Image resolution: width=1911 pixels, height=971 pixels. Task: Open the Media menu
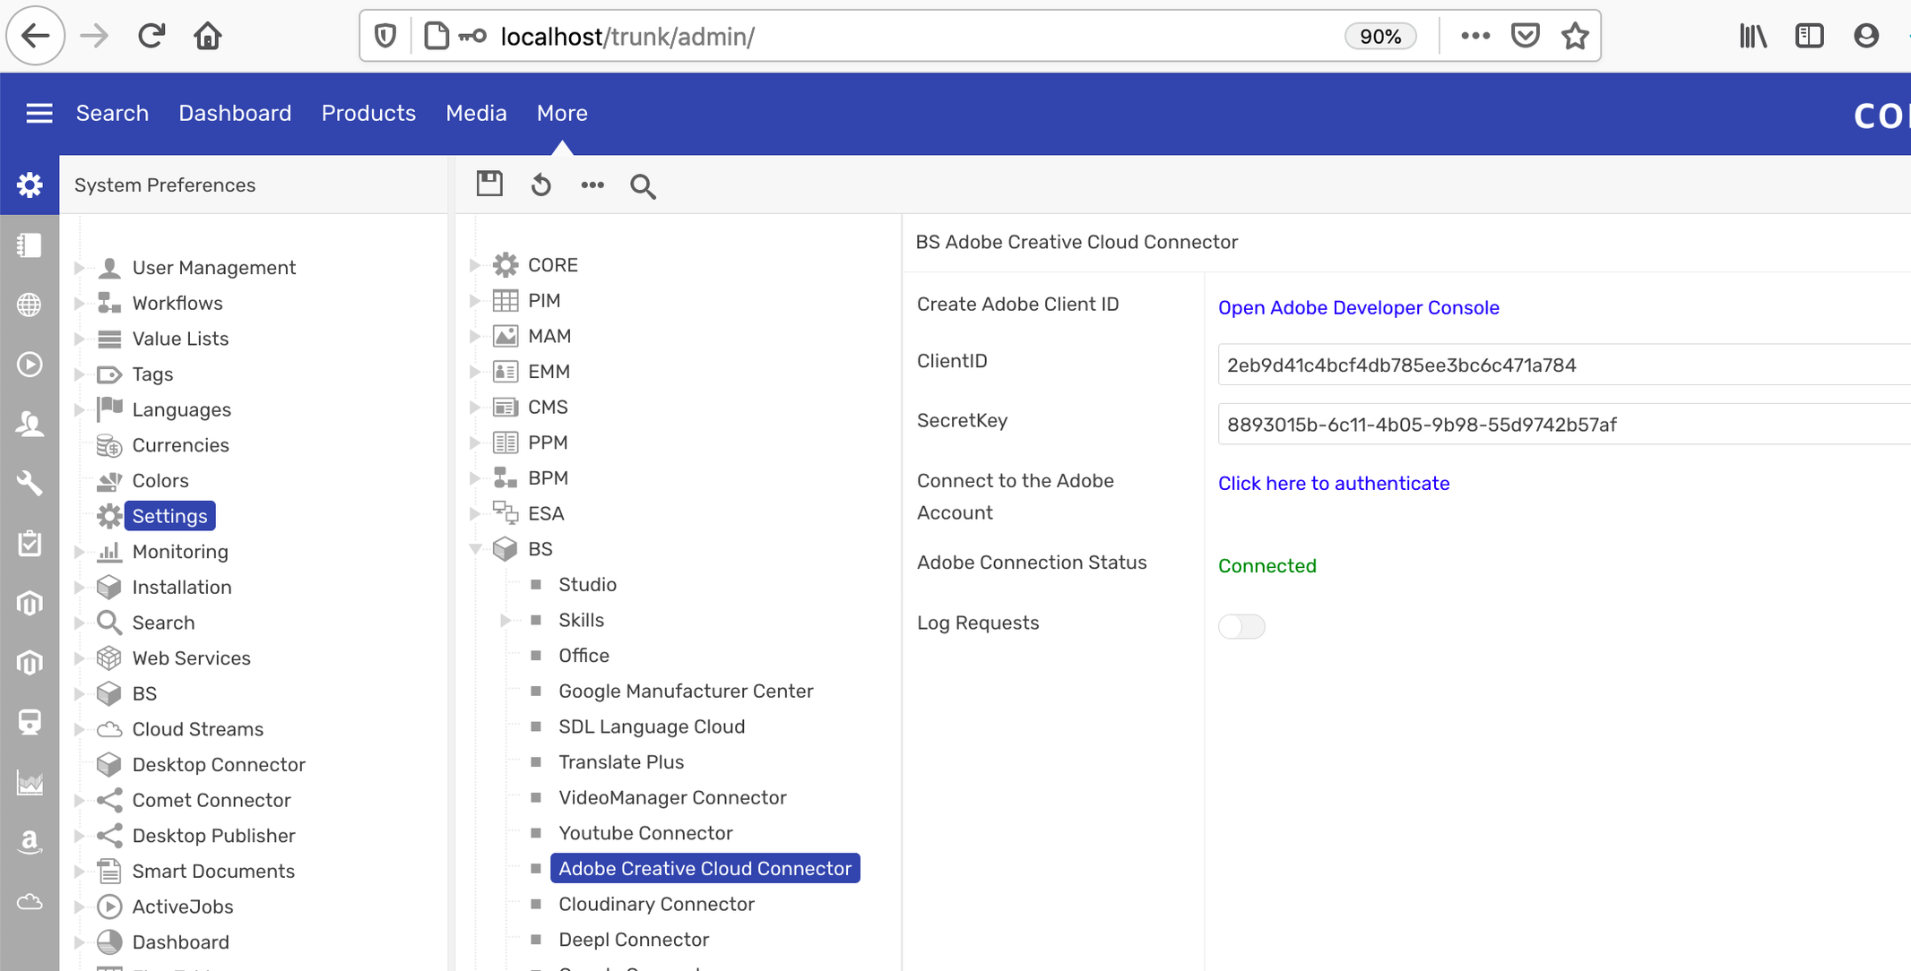[x=476, y=113]
